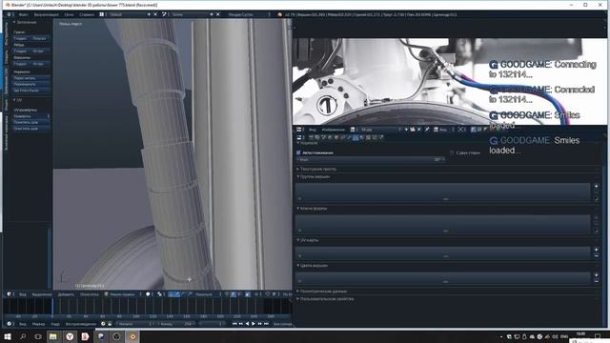Add a new screen layout with plus
The image size is (610, 343).
click(x=149, y=14)
